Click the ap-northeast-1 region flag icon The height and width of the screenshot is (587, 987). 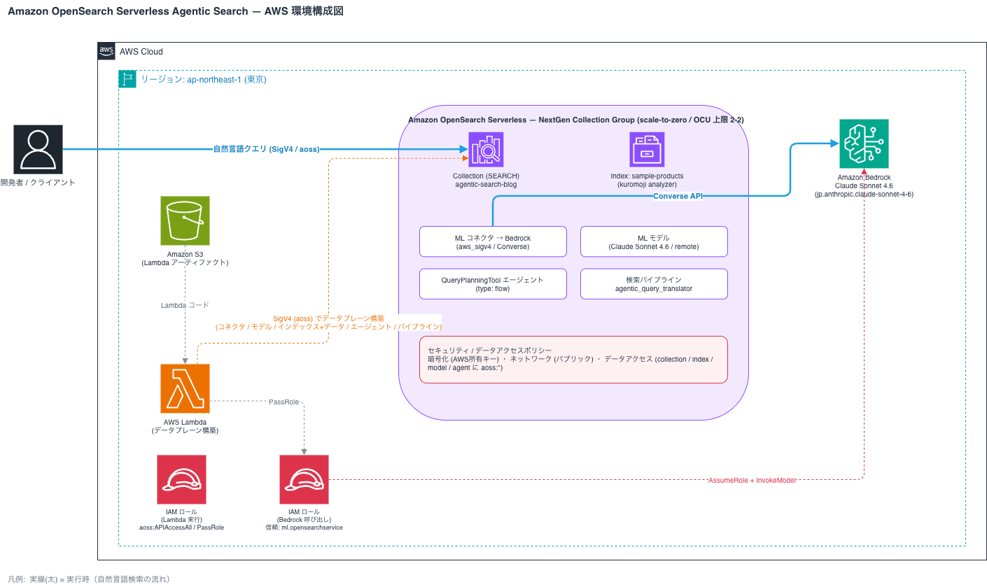pos(127,79)
